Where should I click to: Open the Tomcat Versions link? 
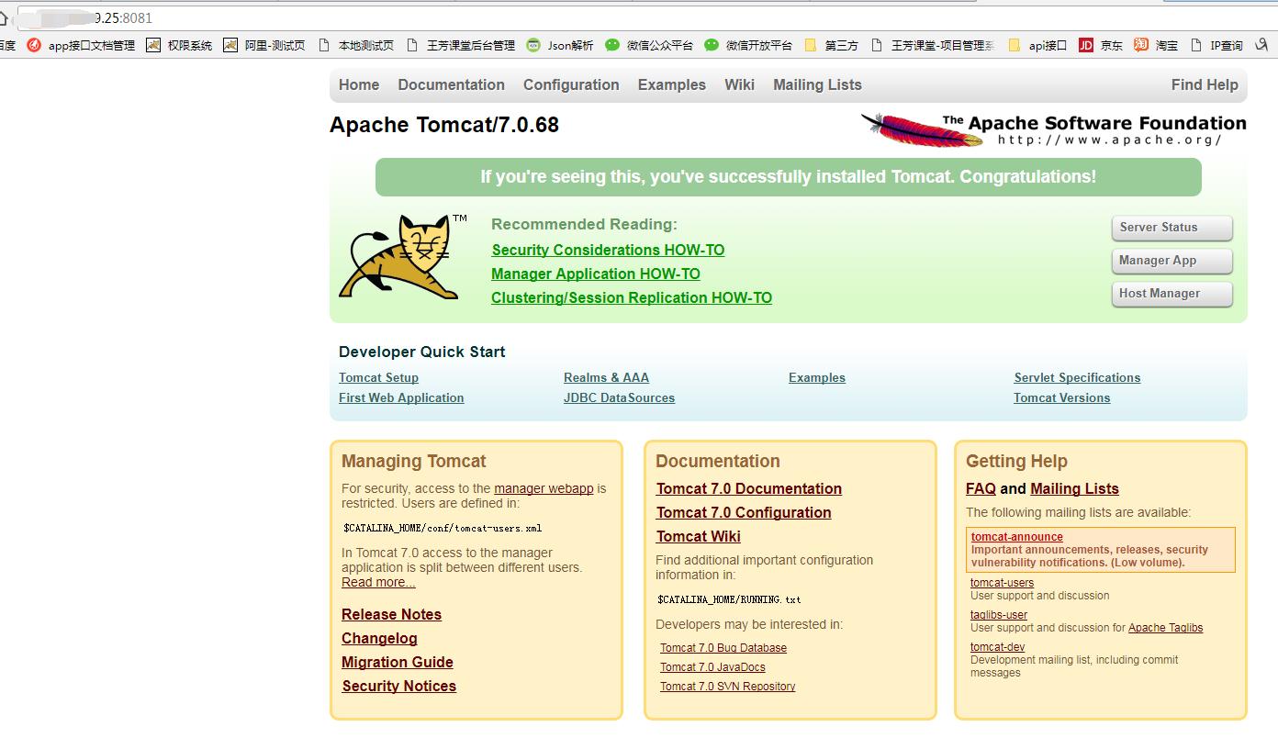pos(1061,397)
